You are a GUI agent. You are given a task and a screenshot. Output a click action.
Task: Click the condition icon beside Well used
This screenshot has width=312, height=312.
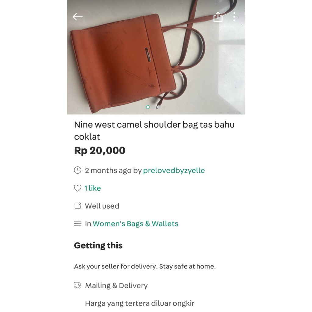78,206
